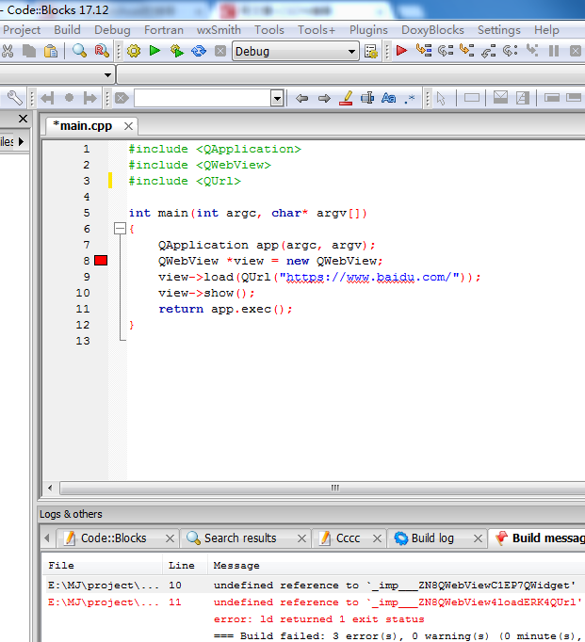
Task: Toggle regex search option icon
Action: click(x=410, y=98)
